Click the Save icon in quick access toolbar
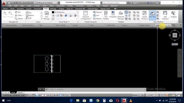 pyautogui.click(x=16, y=3)
